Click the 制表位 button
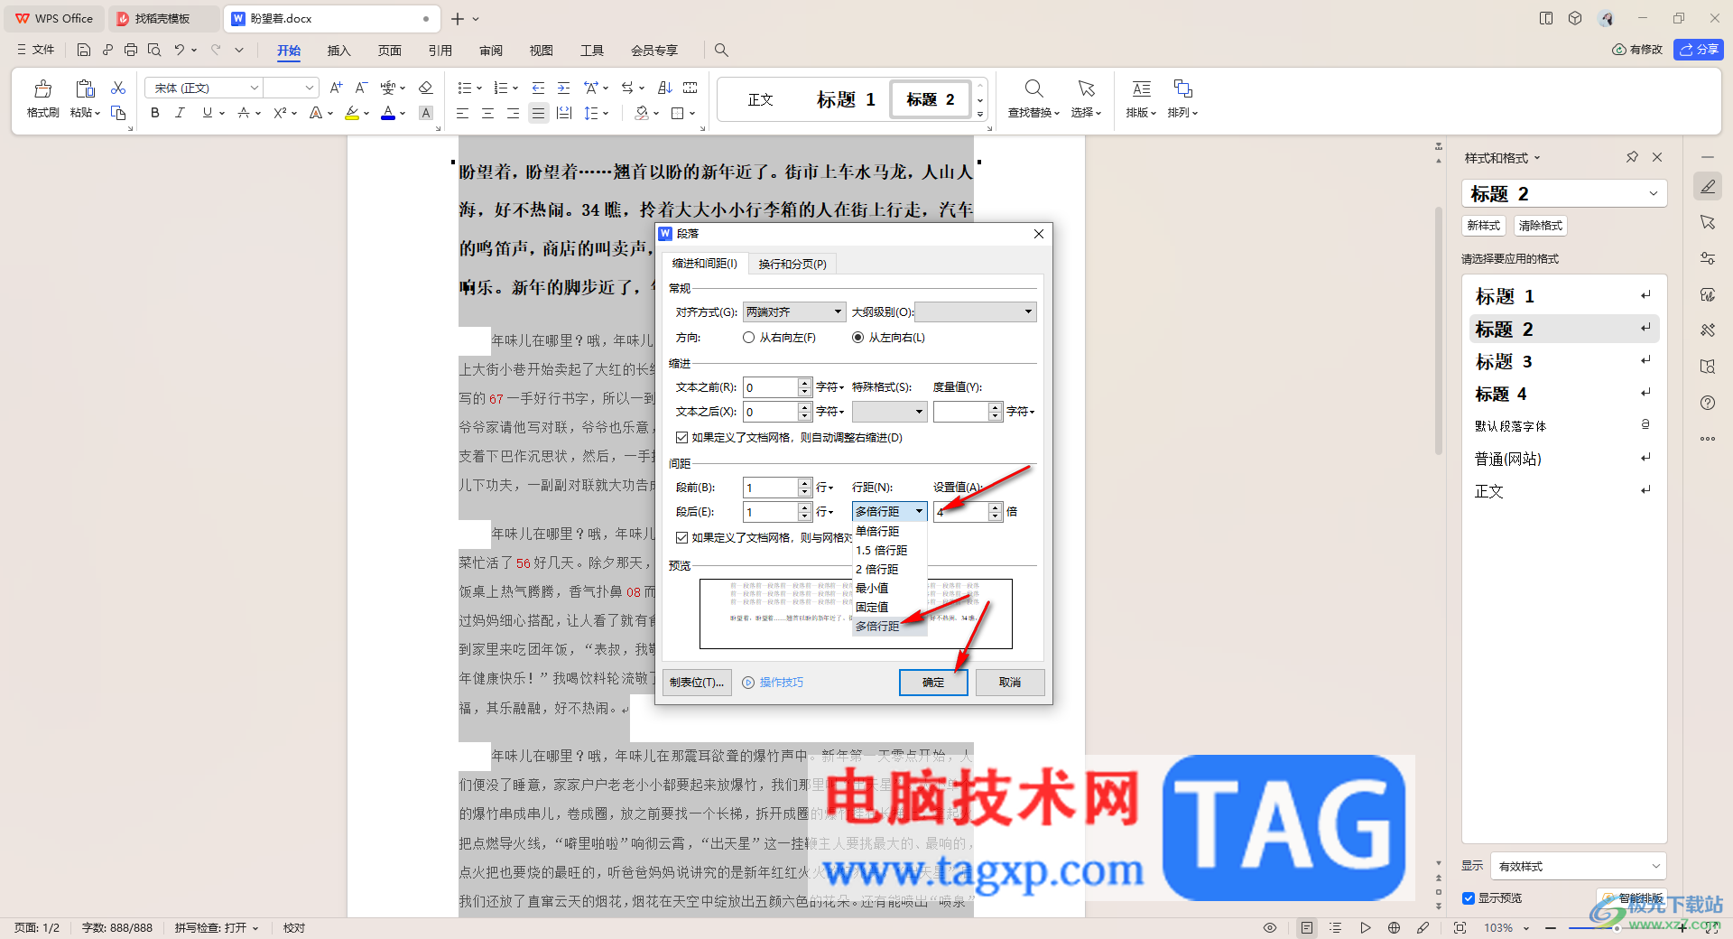 click(697, 683)
